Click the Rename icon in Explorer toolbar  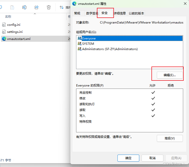[x=24, y=7]
